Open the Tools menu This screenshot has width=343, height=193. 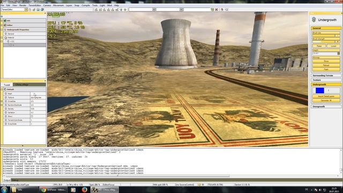coord(95,5)
